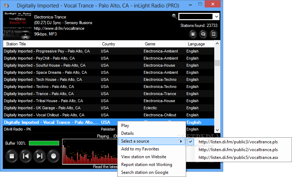Sort by the Country column header
Viewport: 292px width, 177px height.
click(x=121, y=44)
